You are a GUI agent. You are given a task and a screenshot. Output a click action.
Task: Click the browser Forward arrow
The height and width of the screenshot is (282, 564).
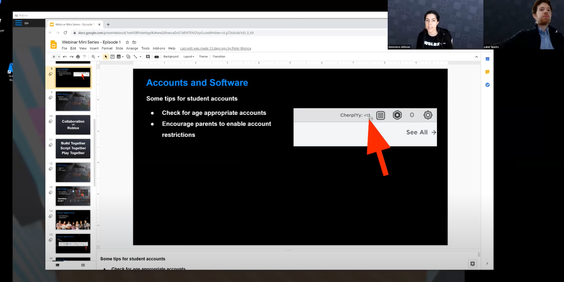tap(58, 33)
